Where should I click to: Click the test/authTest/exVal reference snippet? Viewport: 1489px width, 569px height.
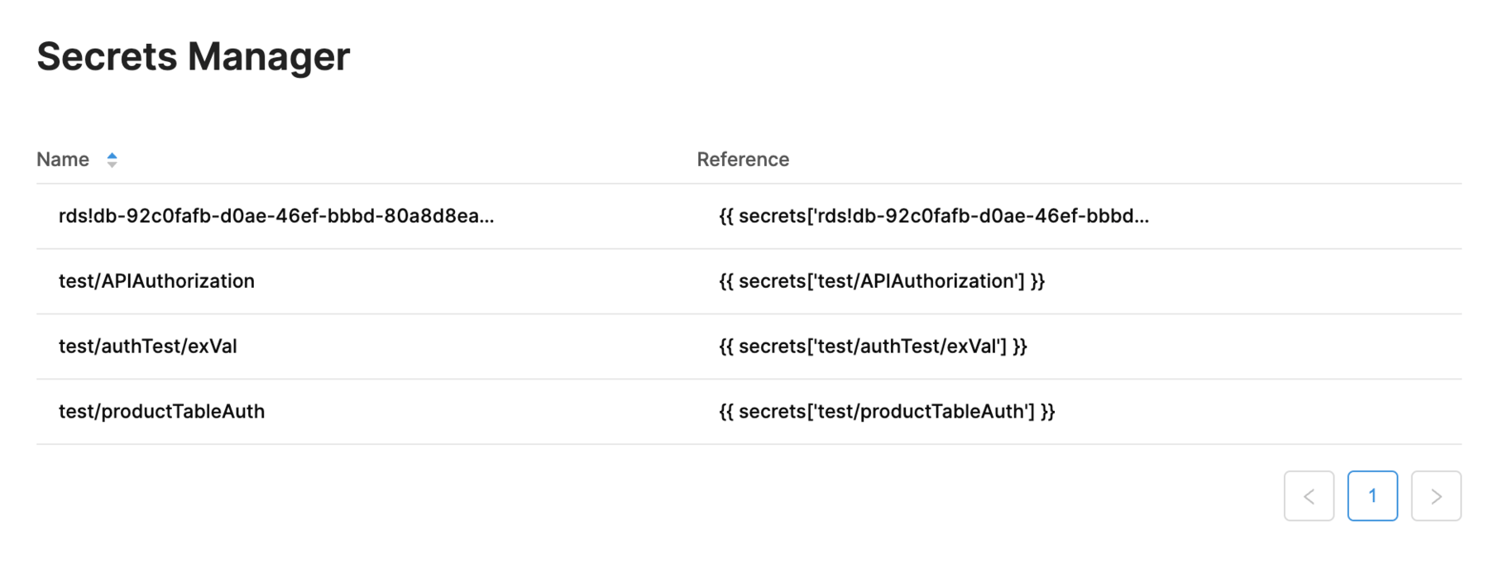click(873, 347)
